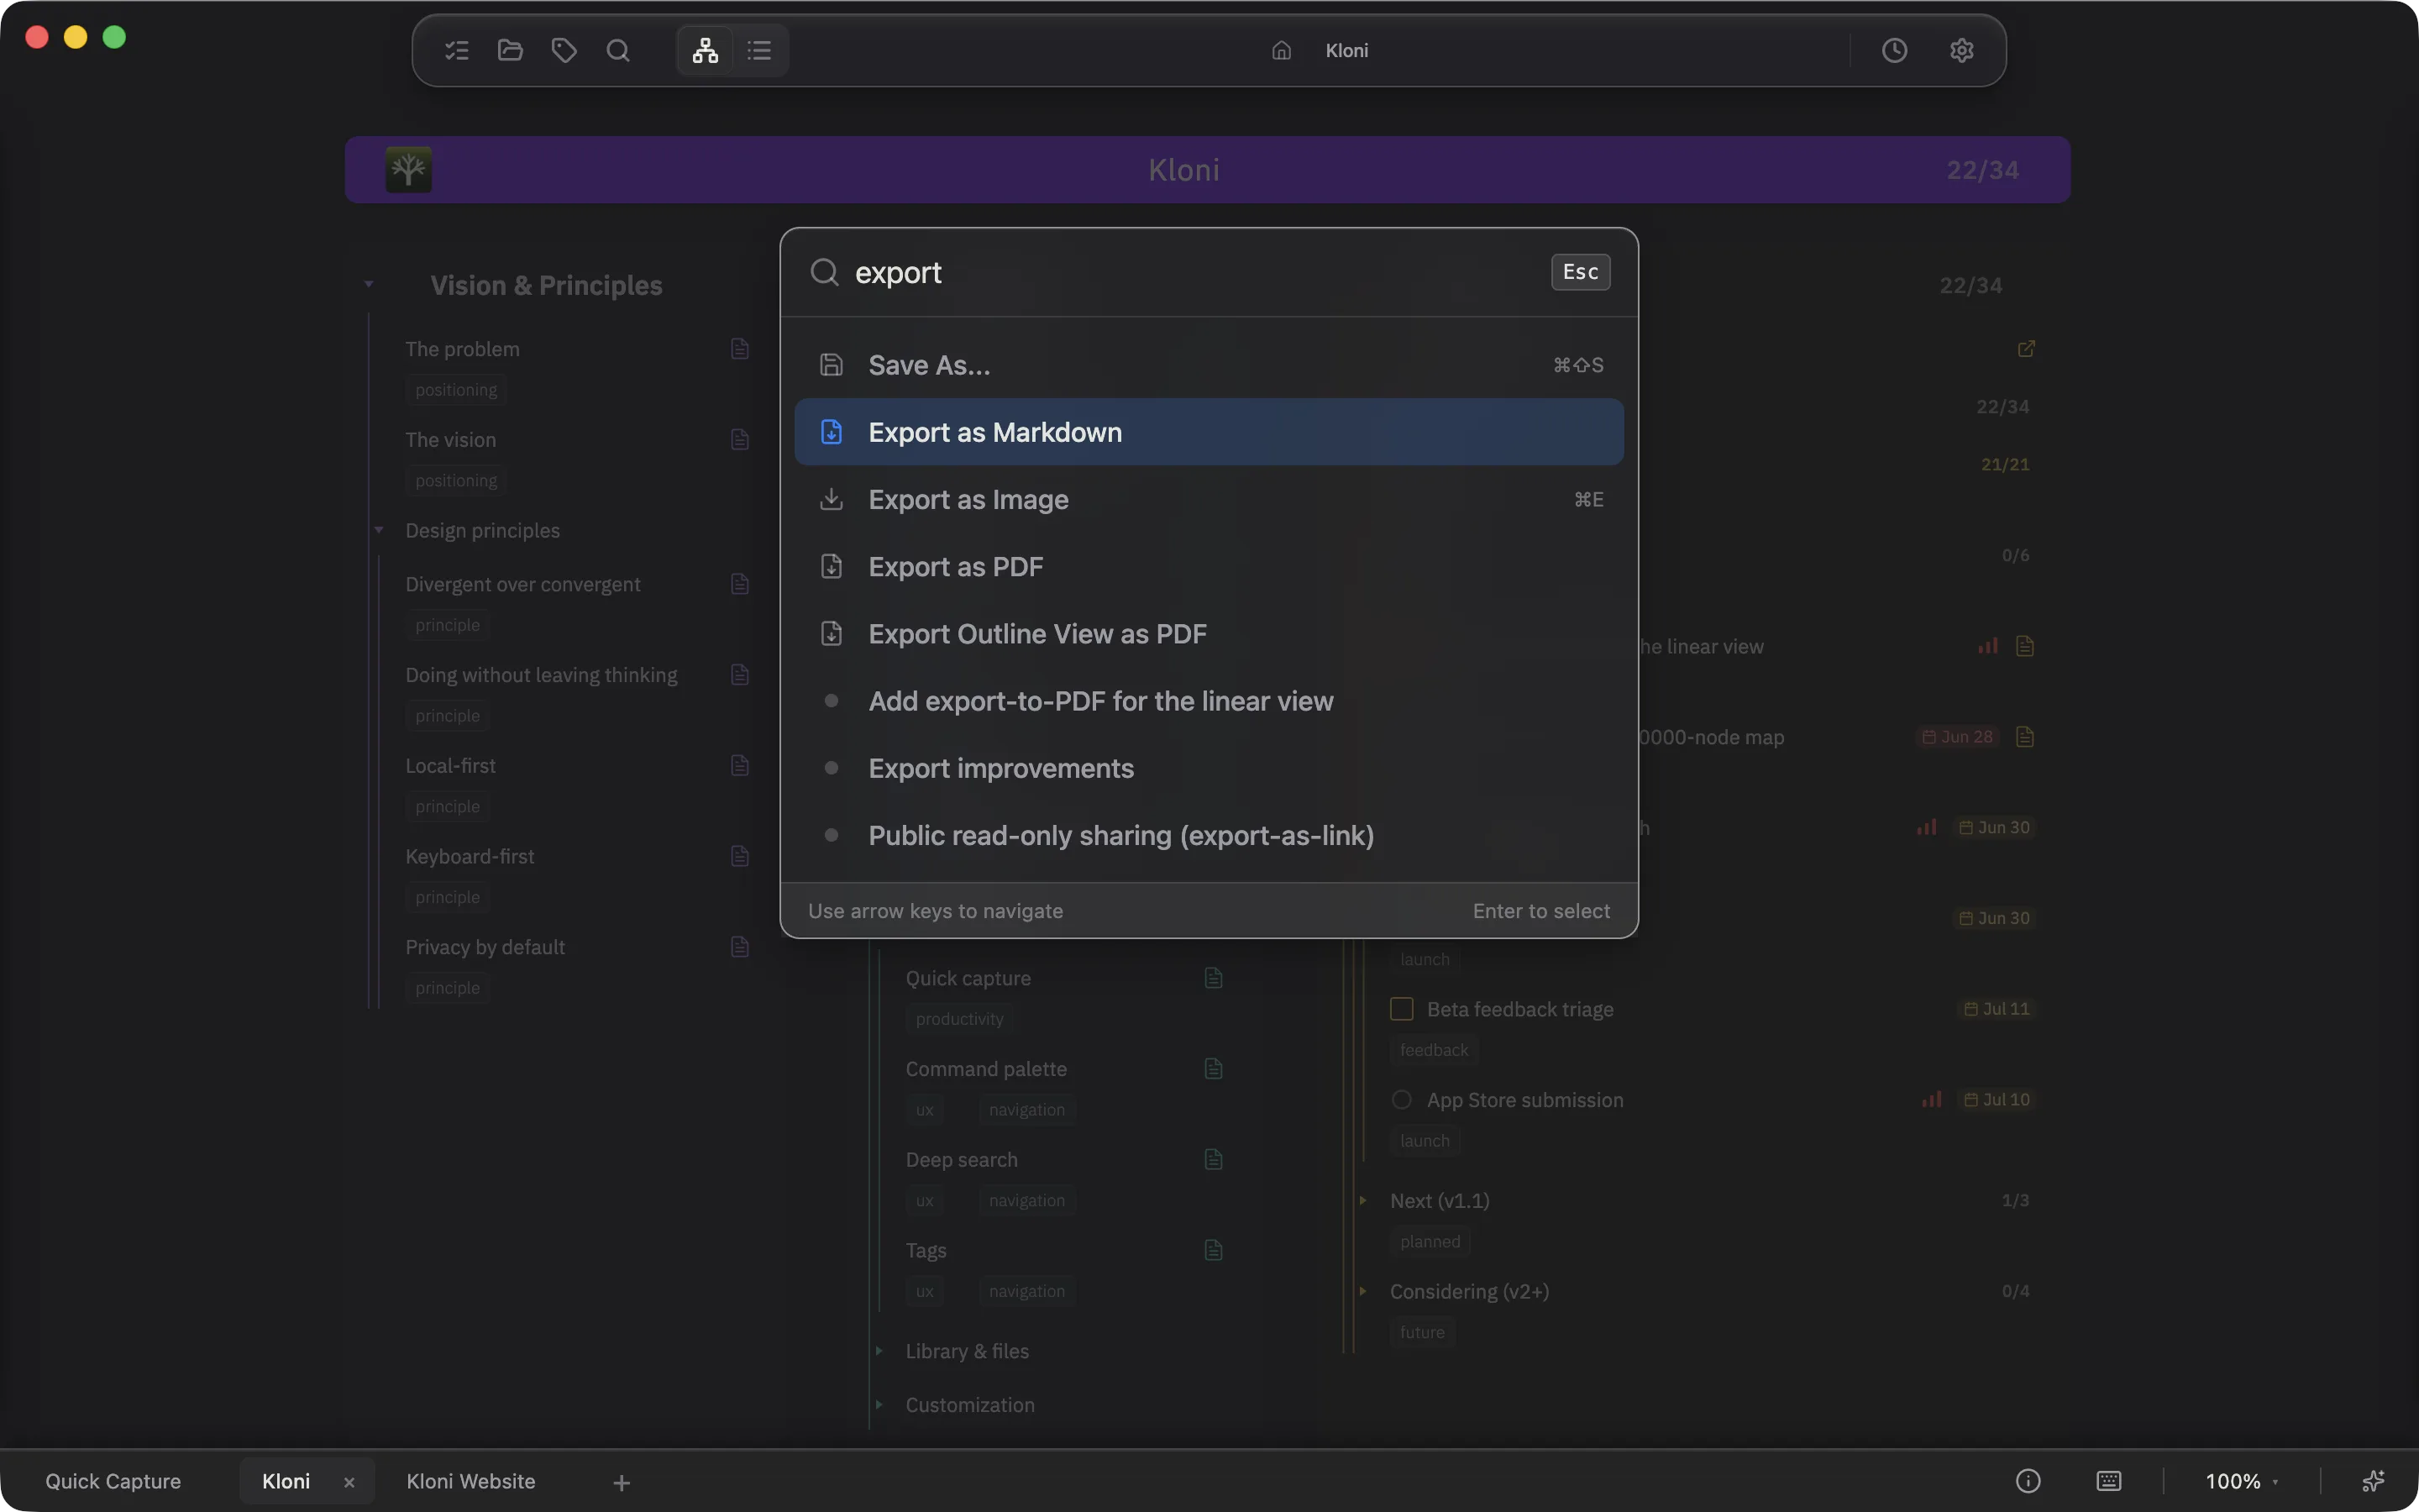Click the feedback tag under Beta feedback triage

pos(1434,1050)
